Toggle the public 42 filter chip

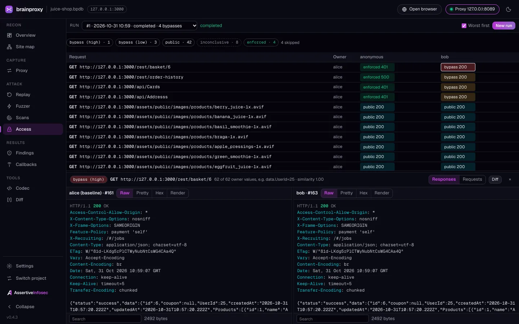pos(178,42)
